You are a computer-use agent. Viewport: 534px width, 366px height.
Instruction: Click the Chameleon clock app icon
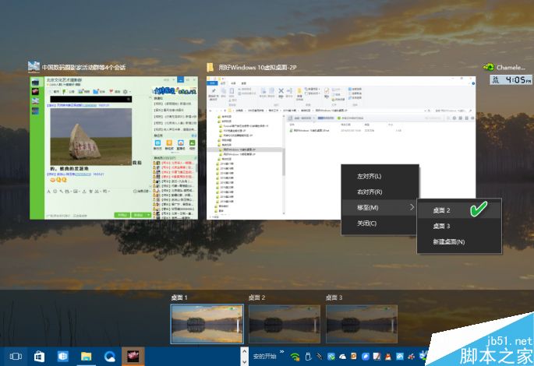click(489, 67)
